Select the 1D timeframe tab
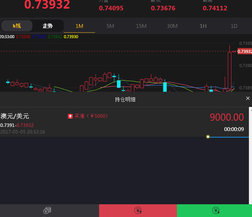The image size is (252, 217). point(234,26)
